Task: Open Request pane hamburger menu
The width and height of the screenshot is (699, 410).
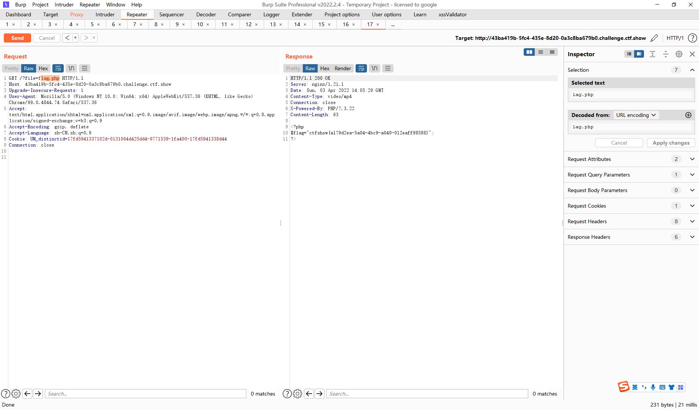Action: (x=85, y=68)
